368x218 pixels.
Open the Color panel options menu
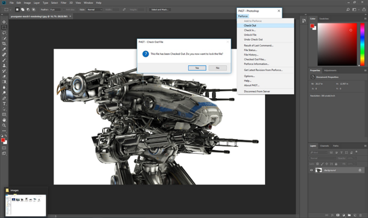click(x=365, y=19)
